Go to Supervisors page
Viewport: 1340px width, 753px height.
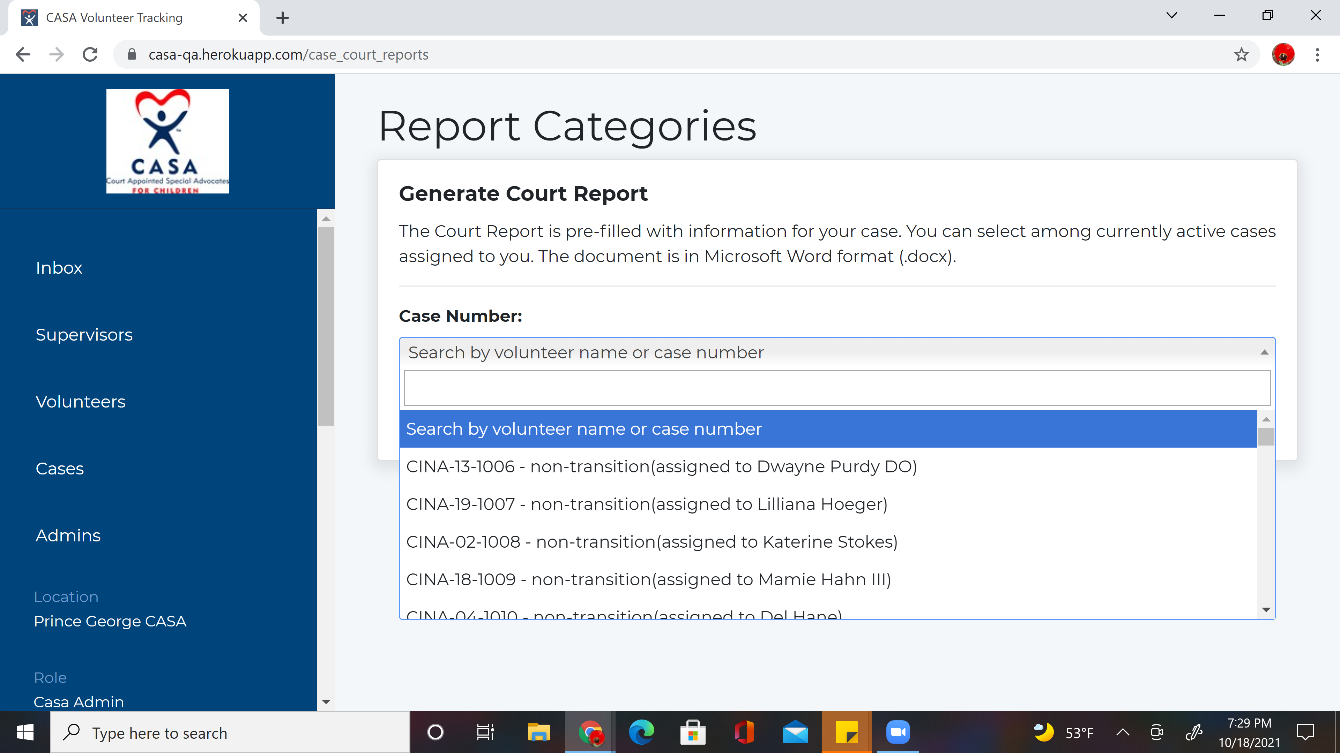tap(84, 335)
